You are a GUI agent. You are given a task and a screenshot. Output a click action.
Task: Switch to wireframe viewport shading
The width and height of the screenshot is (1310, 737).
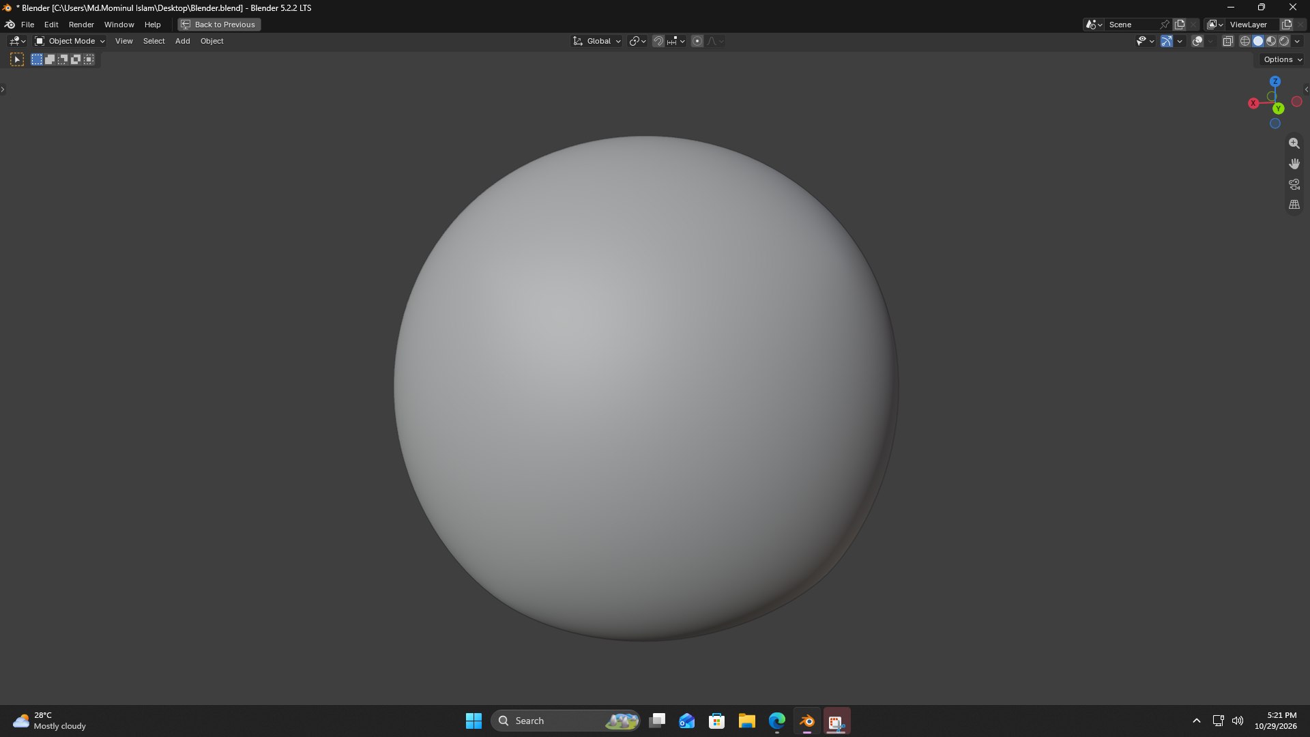(1245, 42)
